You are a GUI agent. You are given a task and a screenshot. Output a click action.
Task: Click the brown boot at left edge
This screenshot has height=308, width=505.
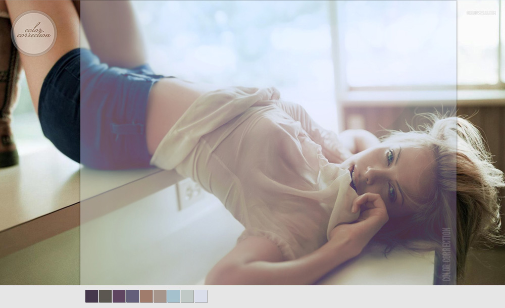pos(9,101)
